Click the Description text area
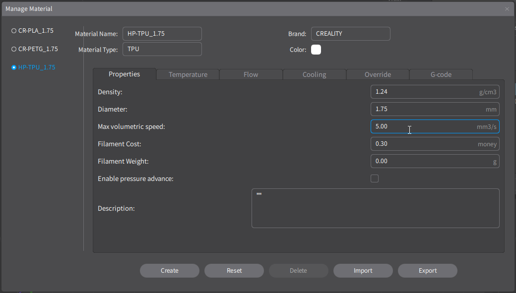Screen dimensions: 516x293 pos(376,208)
